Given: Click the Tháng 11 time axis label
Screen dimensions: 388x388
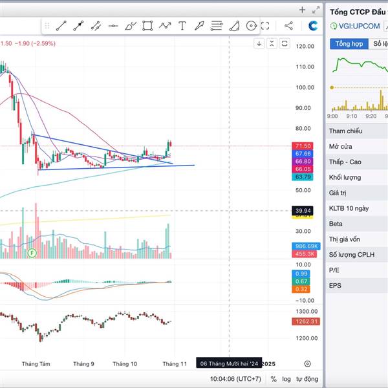Looking at the screenshot, I should (x=175, y=363).
